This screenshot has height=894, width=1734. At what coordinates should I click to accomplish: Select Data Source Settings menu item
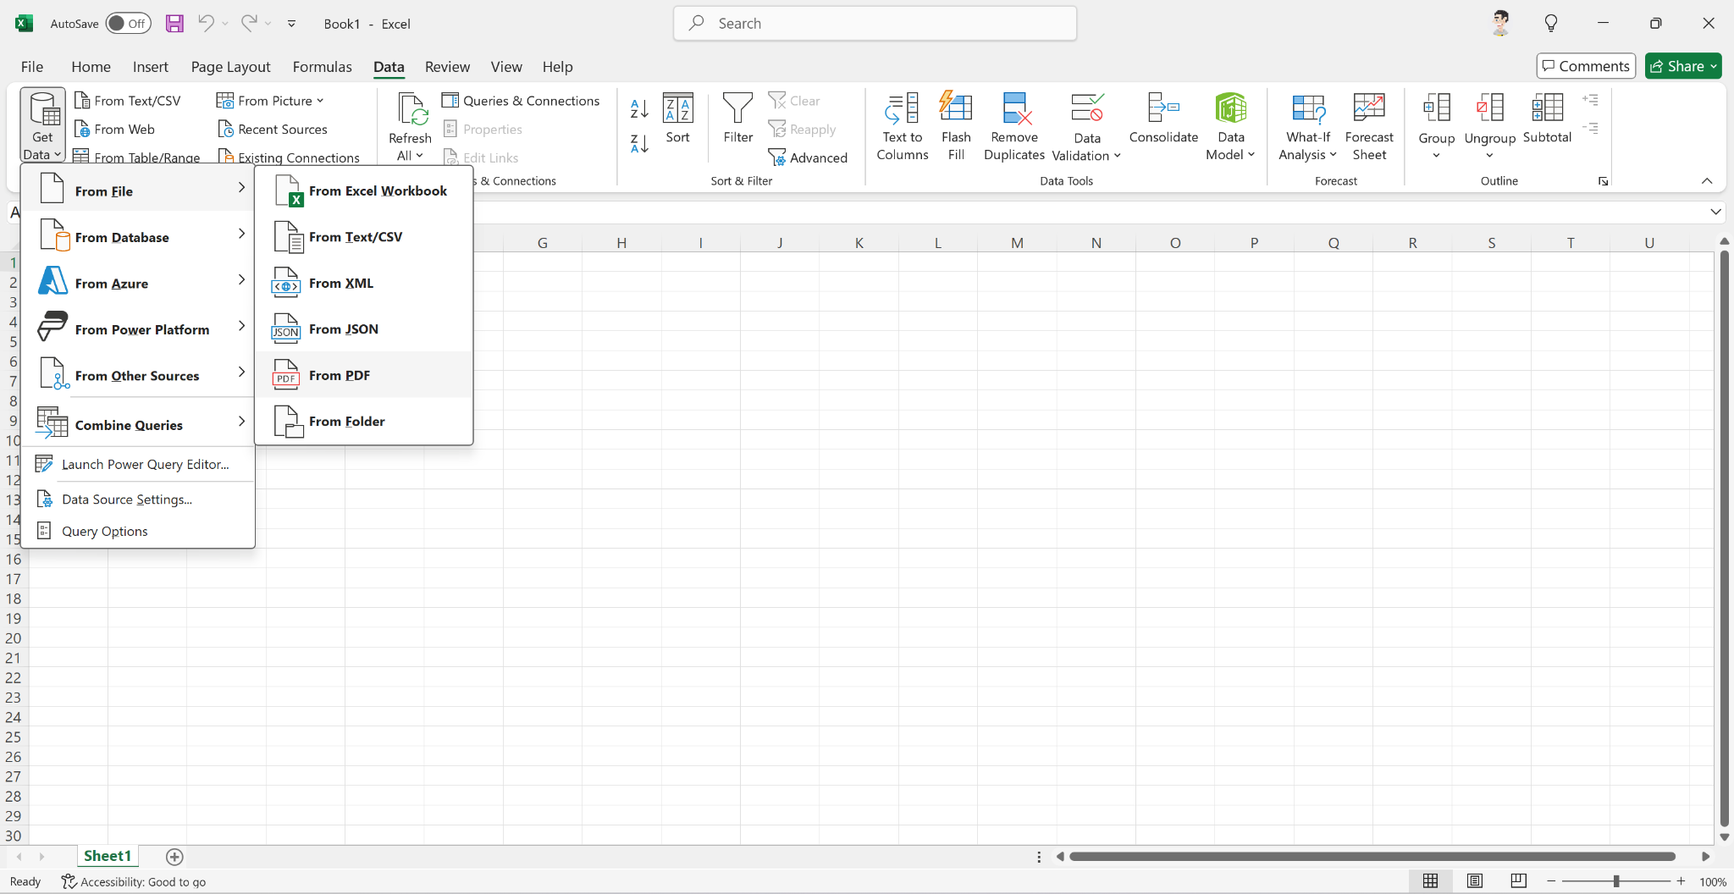[138, 499]
